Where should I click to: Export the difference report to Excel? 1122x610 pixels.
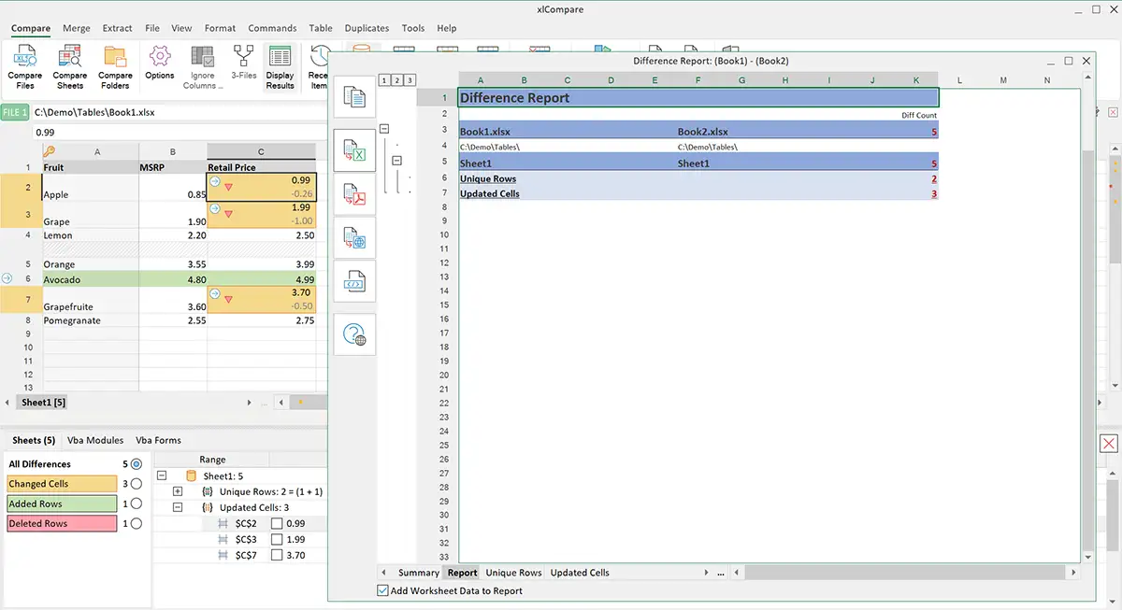[x=354, y=149]
